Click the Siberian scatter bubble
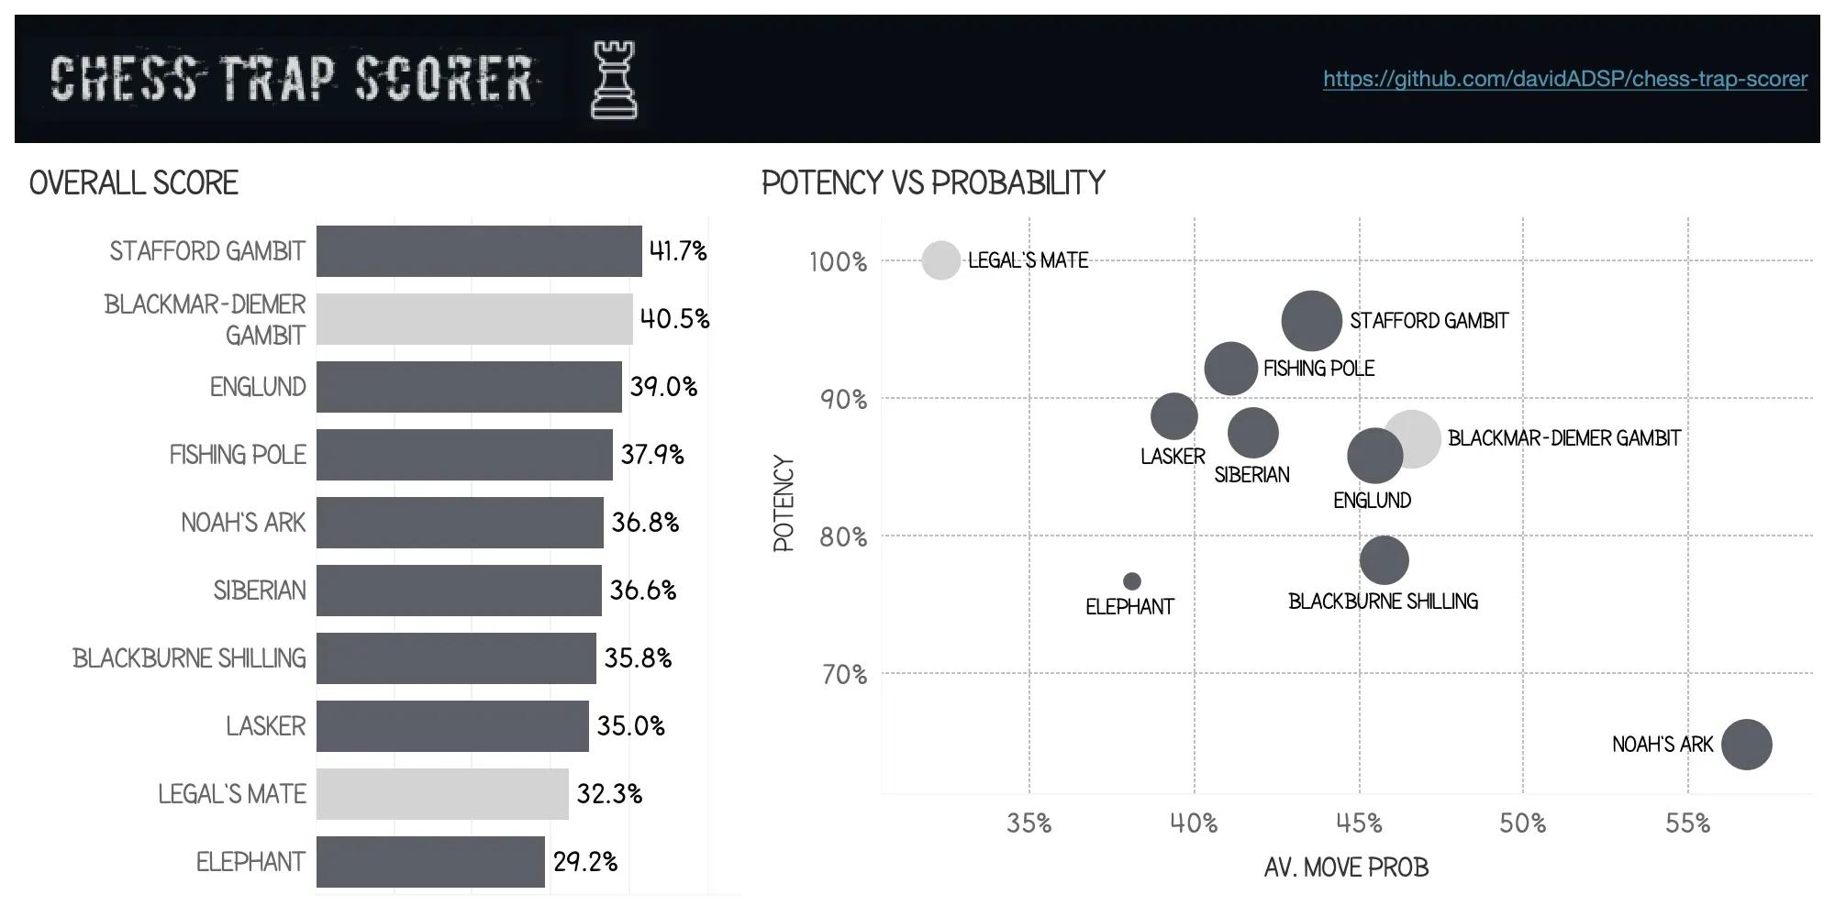The image size is (1835, 917). tap(1252, 433)
